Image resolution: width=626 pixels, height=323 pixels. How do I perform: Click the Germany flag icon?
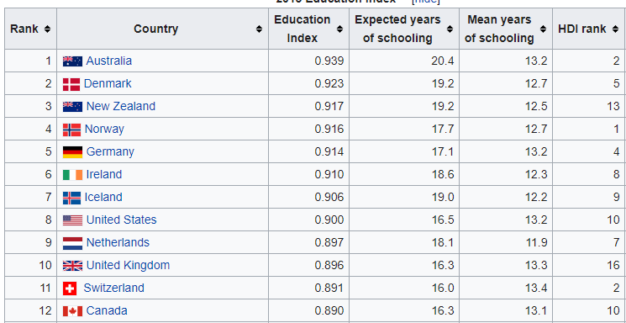72,152
